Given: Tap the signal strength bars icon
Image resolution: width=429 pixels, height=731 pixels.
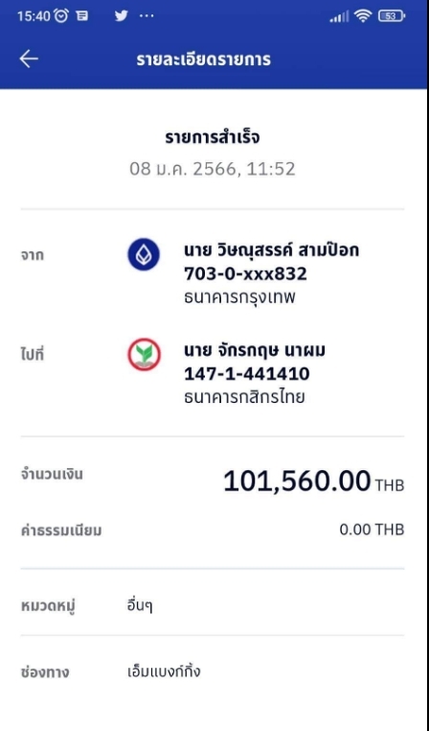Looking at the screenshot, I should coord(339,16).
